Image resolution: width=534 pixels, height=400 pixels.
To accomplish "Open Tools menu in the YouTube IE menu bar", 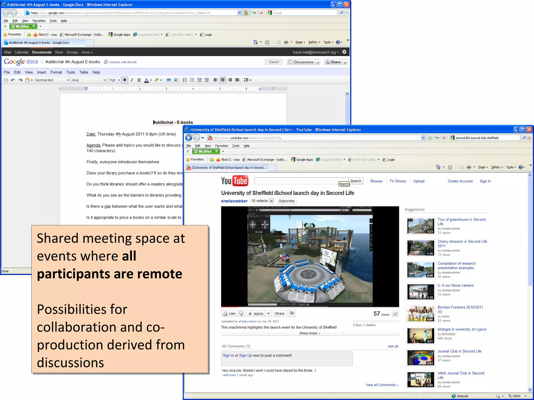I will click(x=236, y=146).
